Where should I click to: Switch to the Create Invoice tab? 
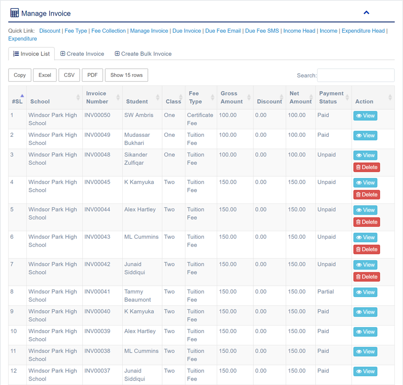click(x=82, y=54)
